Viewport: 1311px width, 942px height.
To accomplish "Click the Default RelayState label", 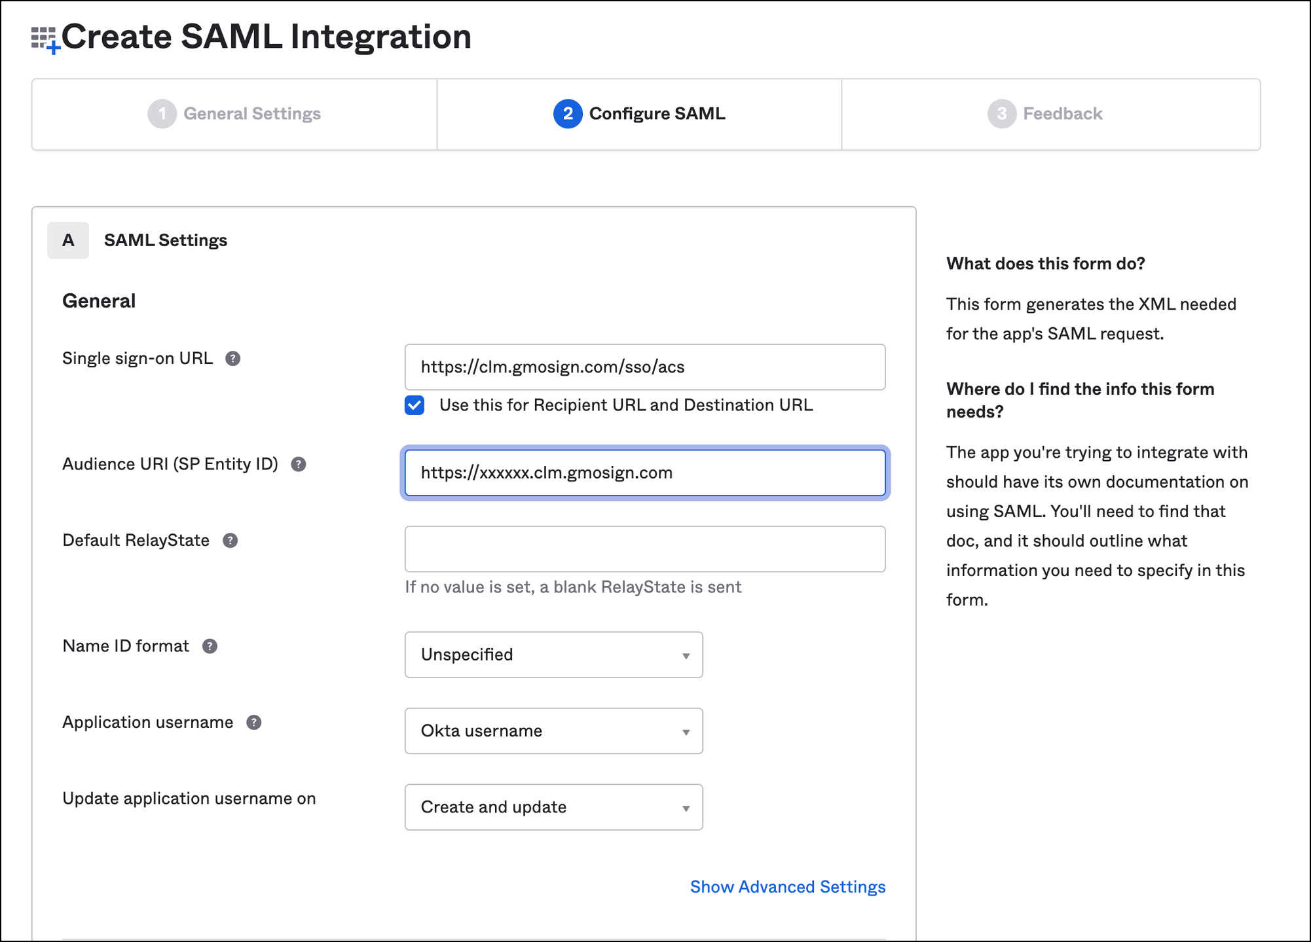I will pyautogui.click(x=136, y=541).
